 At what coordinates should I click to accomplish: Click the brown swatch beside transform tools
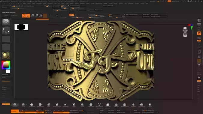coord(45,16)
